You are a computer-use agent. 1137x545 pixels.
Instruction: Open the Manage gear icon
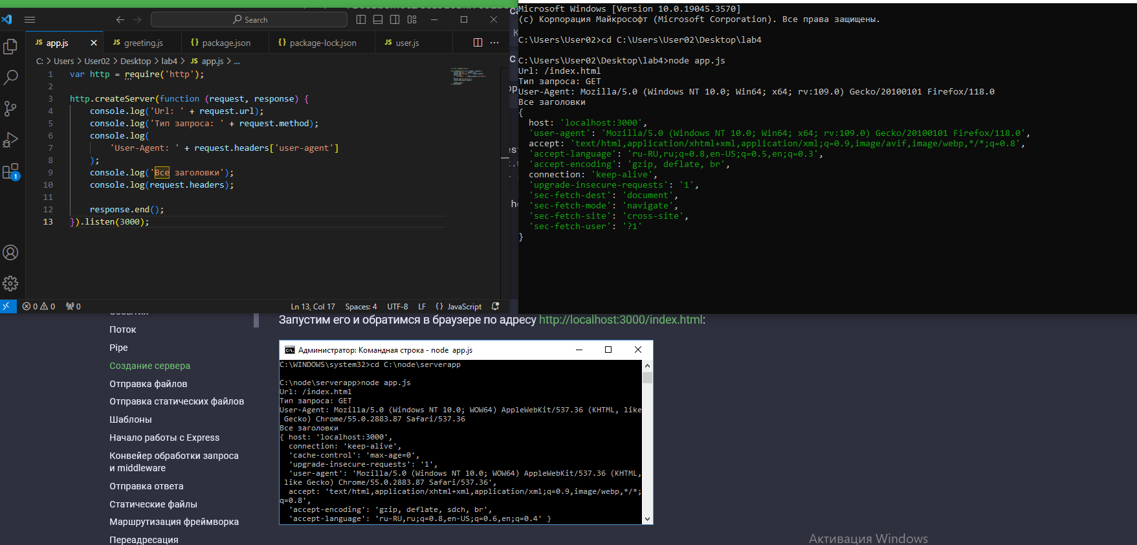pyautogui.click(x=10, y=284)
